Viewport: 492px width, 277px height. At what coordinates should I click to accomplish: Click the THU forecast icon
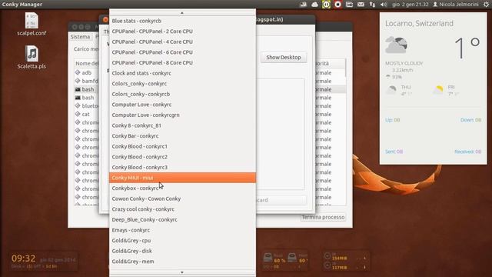coord(391,90)
